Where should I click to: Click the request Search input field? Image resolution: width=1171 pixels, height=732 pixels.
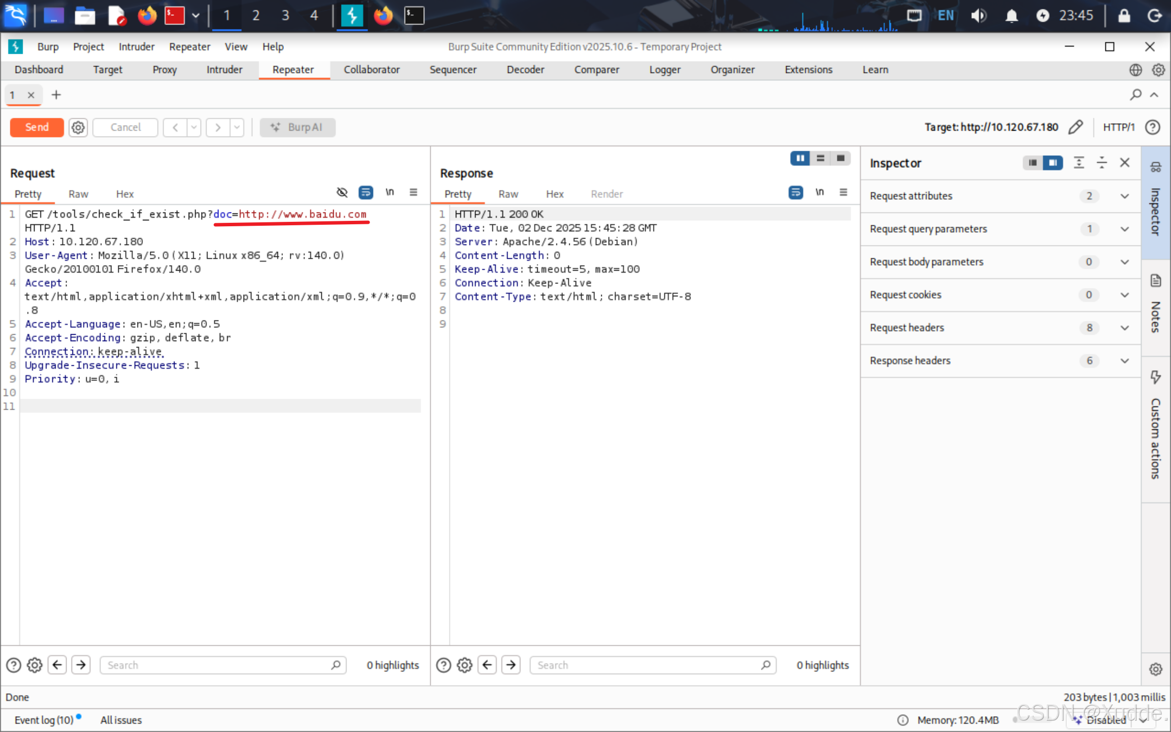(x=217, y=665)
